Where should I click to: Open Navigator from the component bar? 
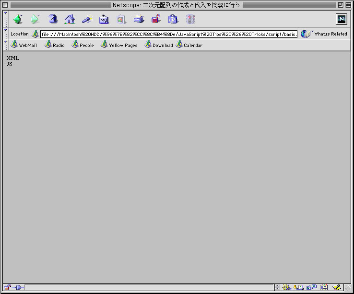coord(286,287)
